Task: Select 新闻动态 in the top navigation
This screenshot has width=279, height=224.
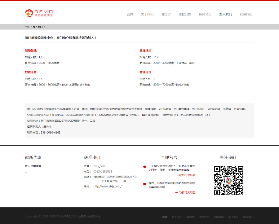Action: (205, 14)
